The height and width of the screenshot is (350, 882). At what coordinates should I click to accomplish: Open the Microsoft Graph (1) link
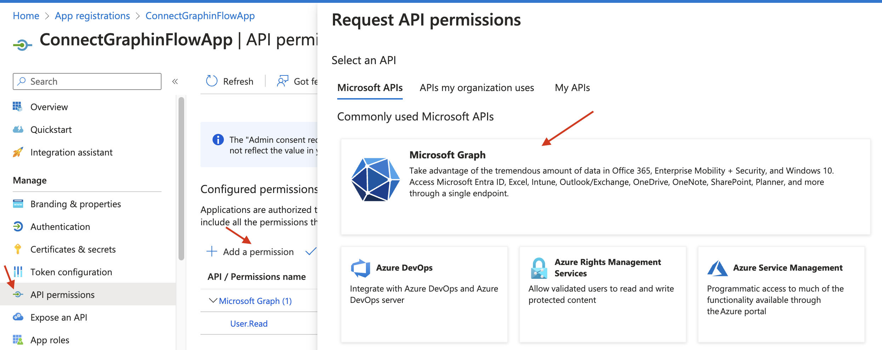[x=255, y=301]
